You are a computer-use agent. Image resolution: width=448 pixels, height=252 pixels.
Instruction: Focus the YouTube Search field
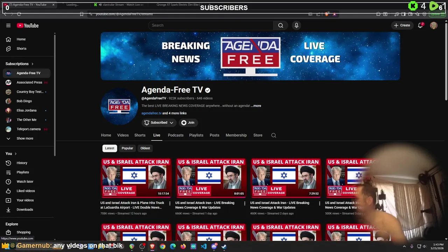(x=211, y=25)
